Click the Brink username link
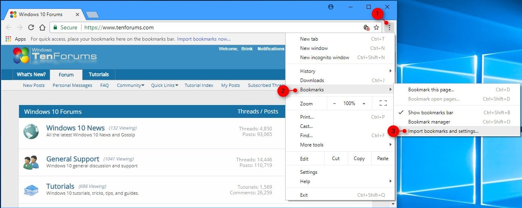The width and height of the screenshot is (522, 208). click(247, 49)
